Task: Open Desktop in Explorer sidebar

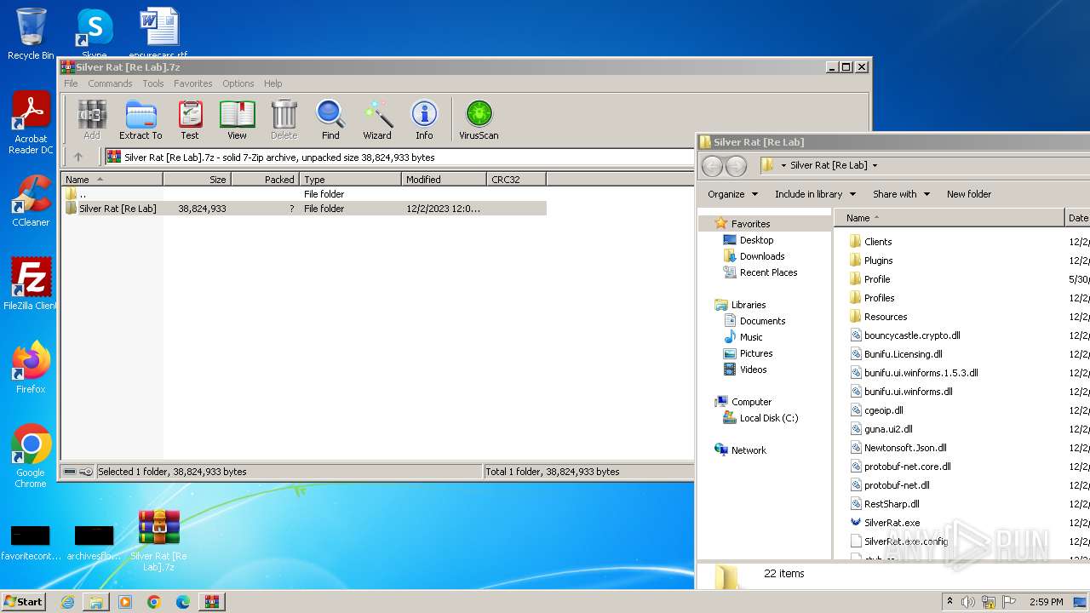Action: 756,240
